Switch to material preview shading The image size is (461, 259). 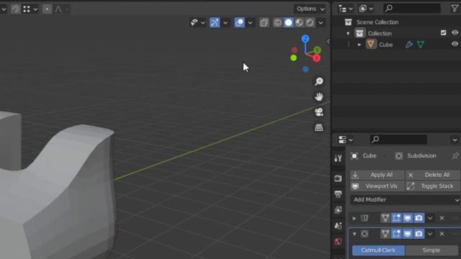click(300, 22)
